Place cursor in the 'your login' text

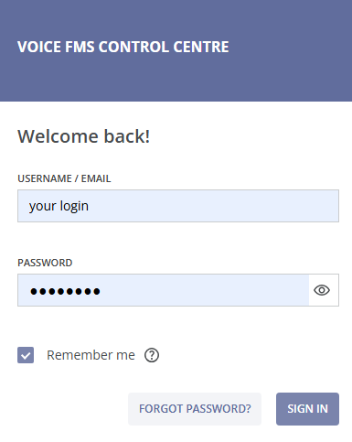(59, 206)
